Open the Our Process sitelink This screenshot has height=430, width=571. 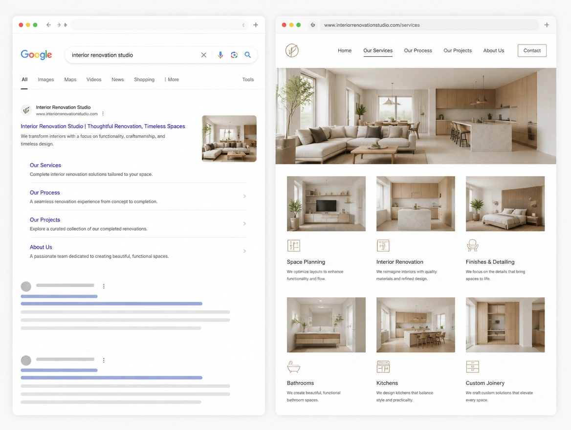point(45,193)
